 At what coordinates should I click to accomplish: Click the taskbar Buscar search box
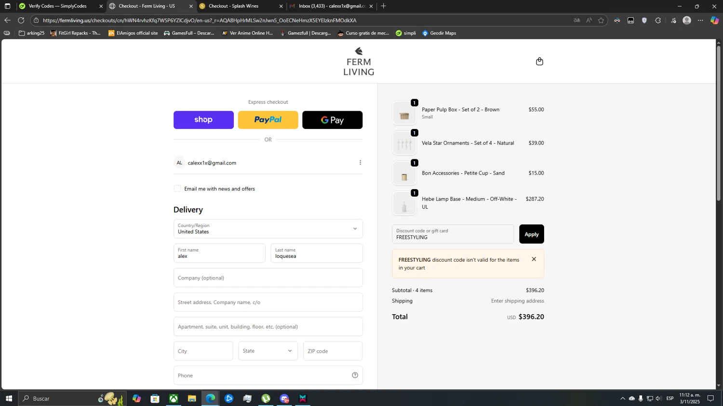point(72,398)
